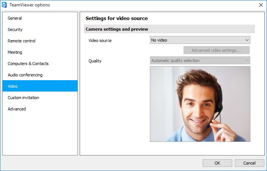Click the TeamViewer logo icon in title bar
This screenshot has height=171, width=267.
pos(4,5)
